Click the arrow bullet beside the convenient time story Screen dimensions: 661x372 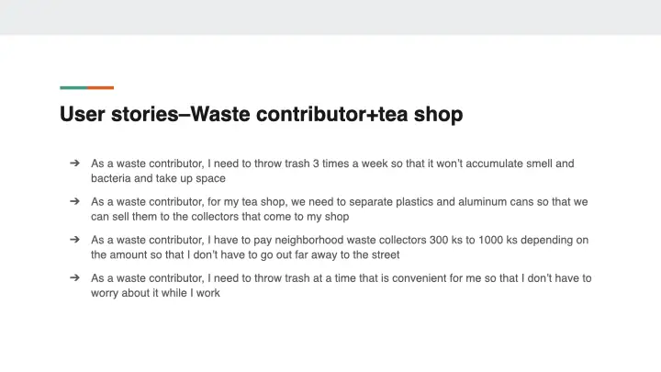tap(73, 277)
